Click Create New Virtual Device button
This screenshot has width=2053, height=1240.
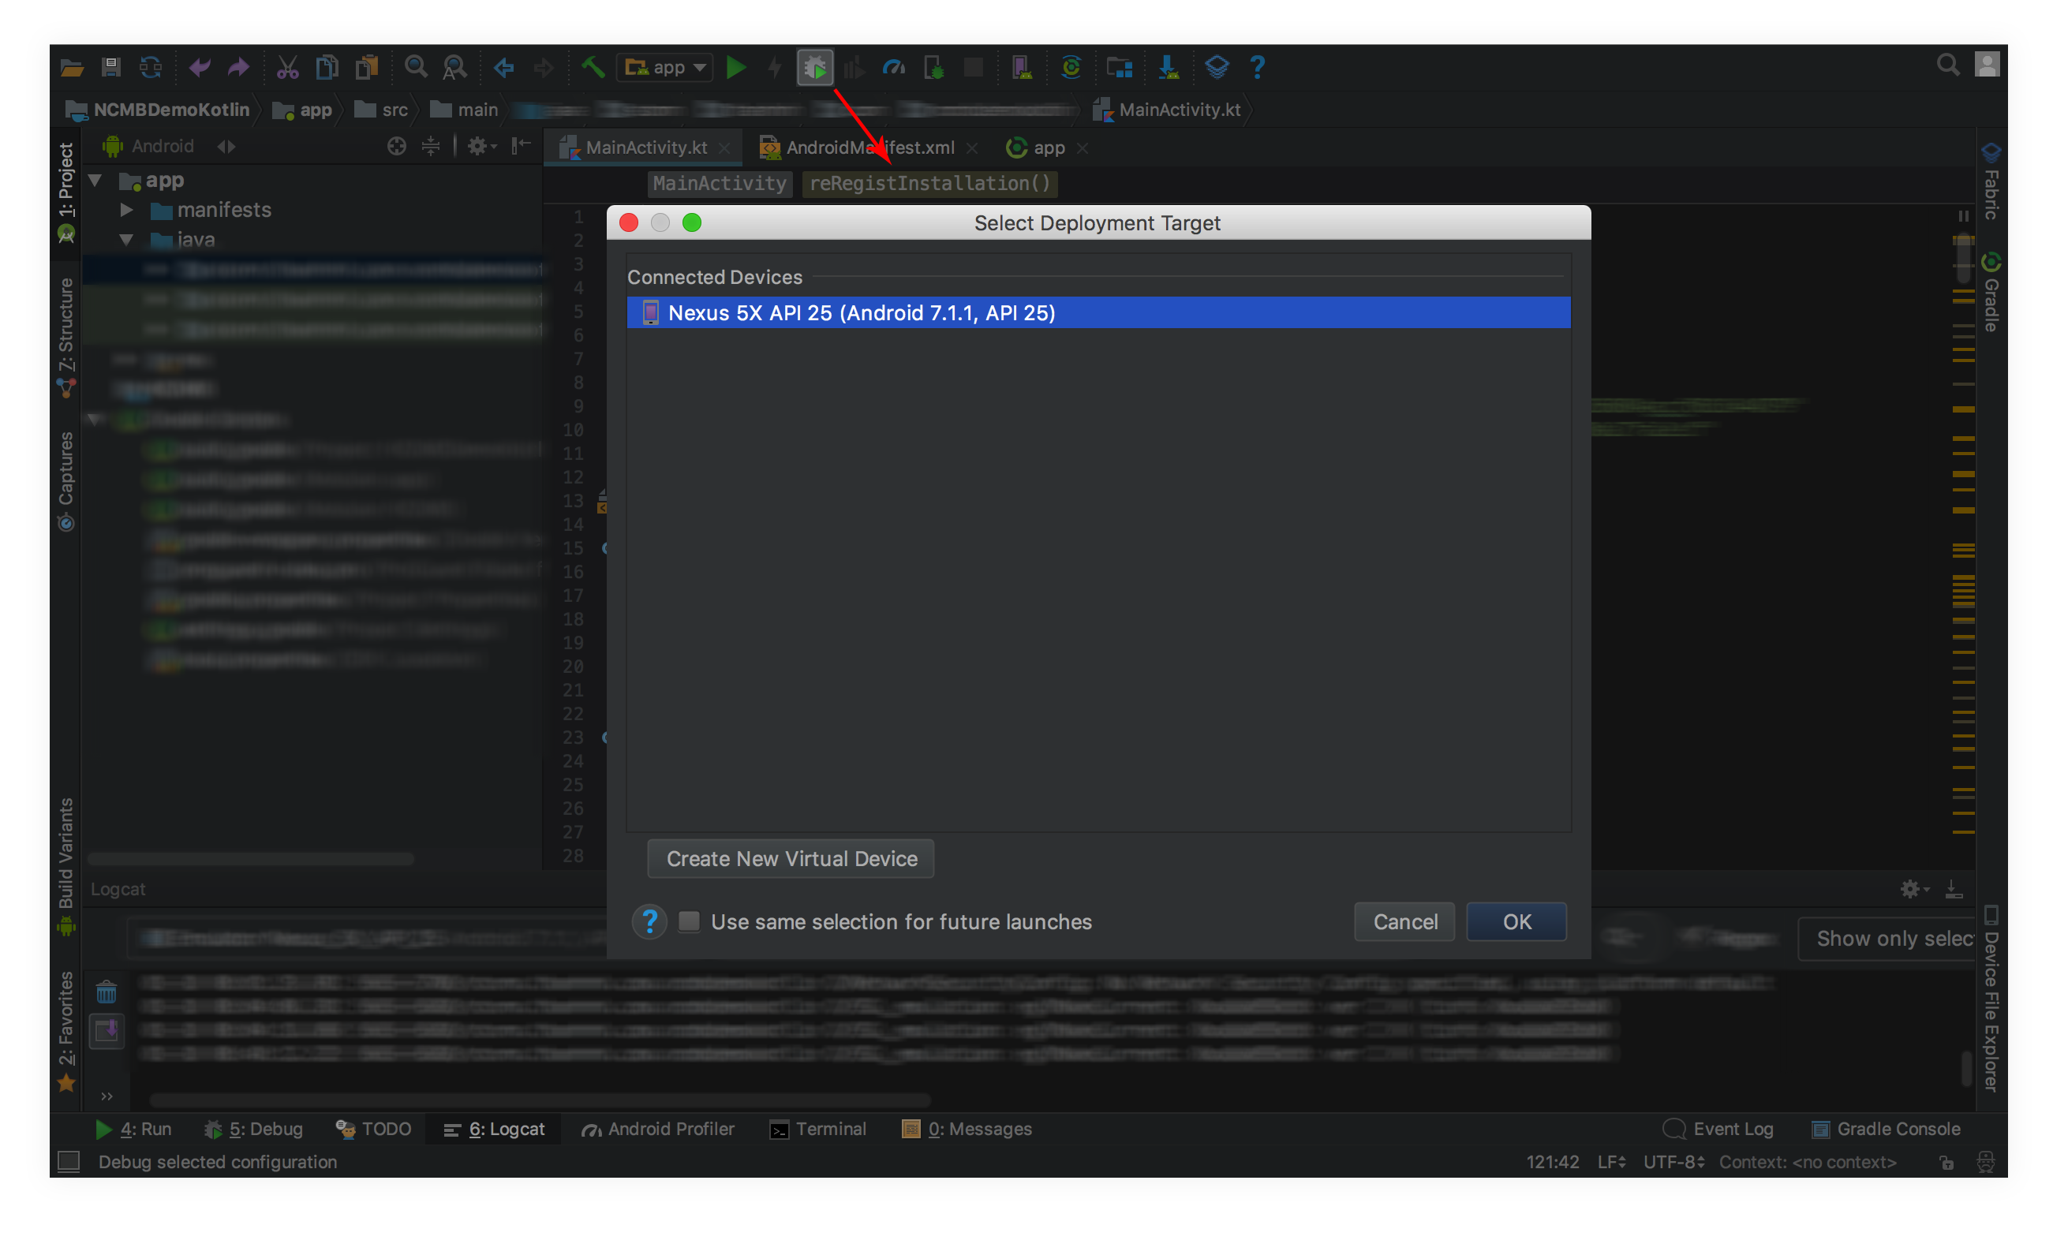coord(791,858)
